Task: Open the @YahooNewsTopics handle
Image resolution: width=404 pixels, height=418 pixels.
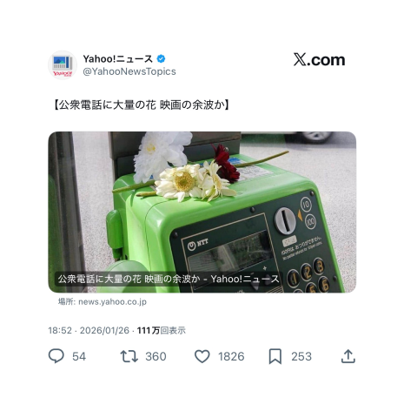Action: [x=129, y=71]
